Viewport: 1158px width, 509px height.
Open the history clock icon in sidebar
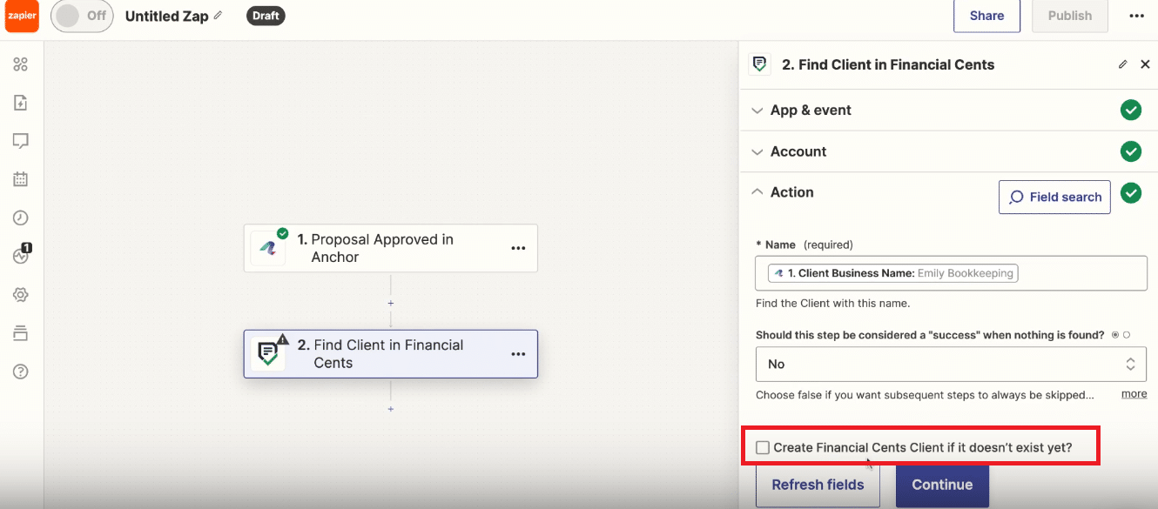pyautogui.click(x=21, y=218)
